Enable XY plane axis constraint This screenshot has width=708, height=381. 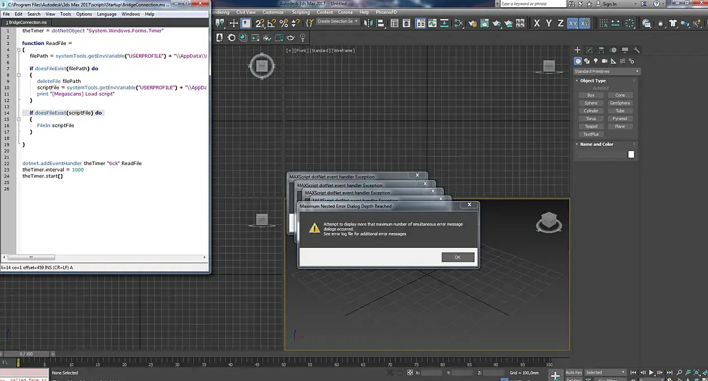pyautogui.click(x=573, y=23)
